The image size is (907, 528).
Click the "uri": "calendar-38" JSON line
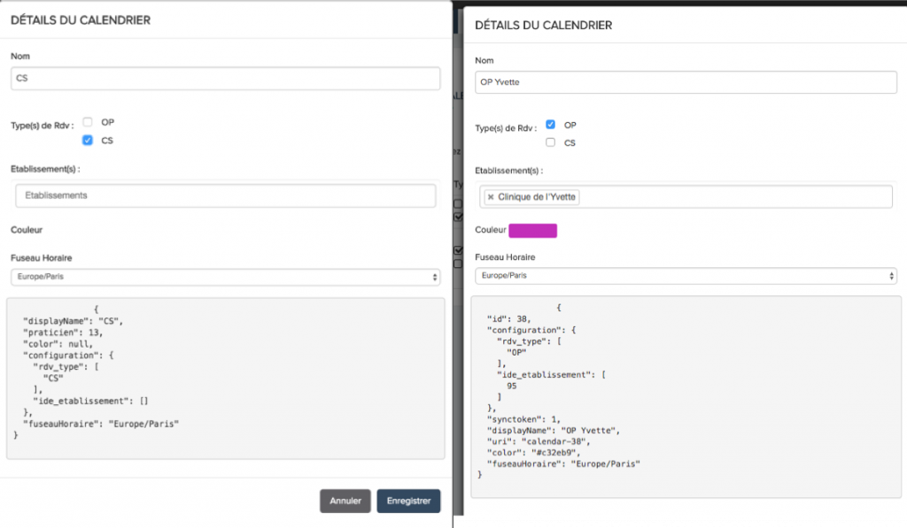coord(539,441)
